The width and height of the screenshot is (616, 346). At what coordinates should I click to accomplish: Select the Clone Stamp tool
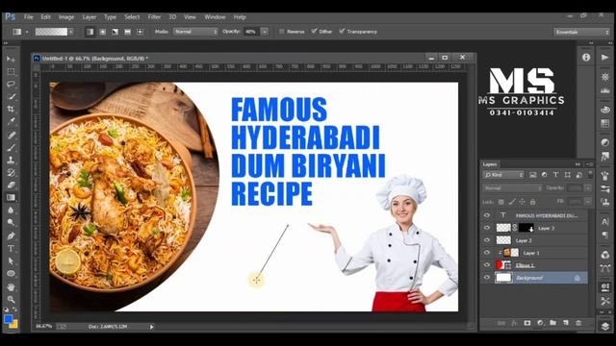(11, 160)
